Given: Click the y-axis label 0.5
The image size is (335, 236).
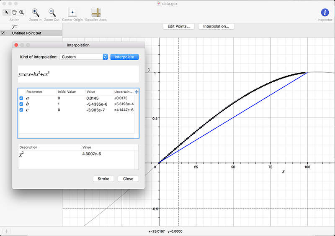Looking at the screenshot, I should [x=155, y=119].
